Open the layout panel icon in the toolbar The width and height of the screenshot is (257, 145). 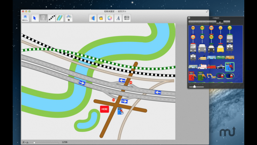point(127,18)
